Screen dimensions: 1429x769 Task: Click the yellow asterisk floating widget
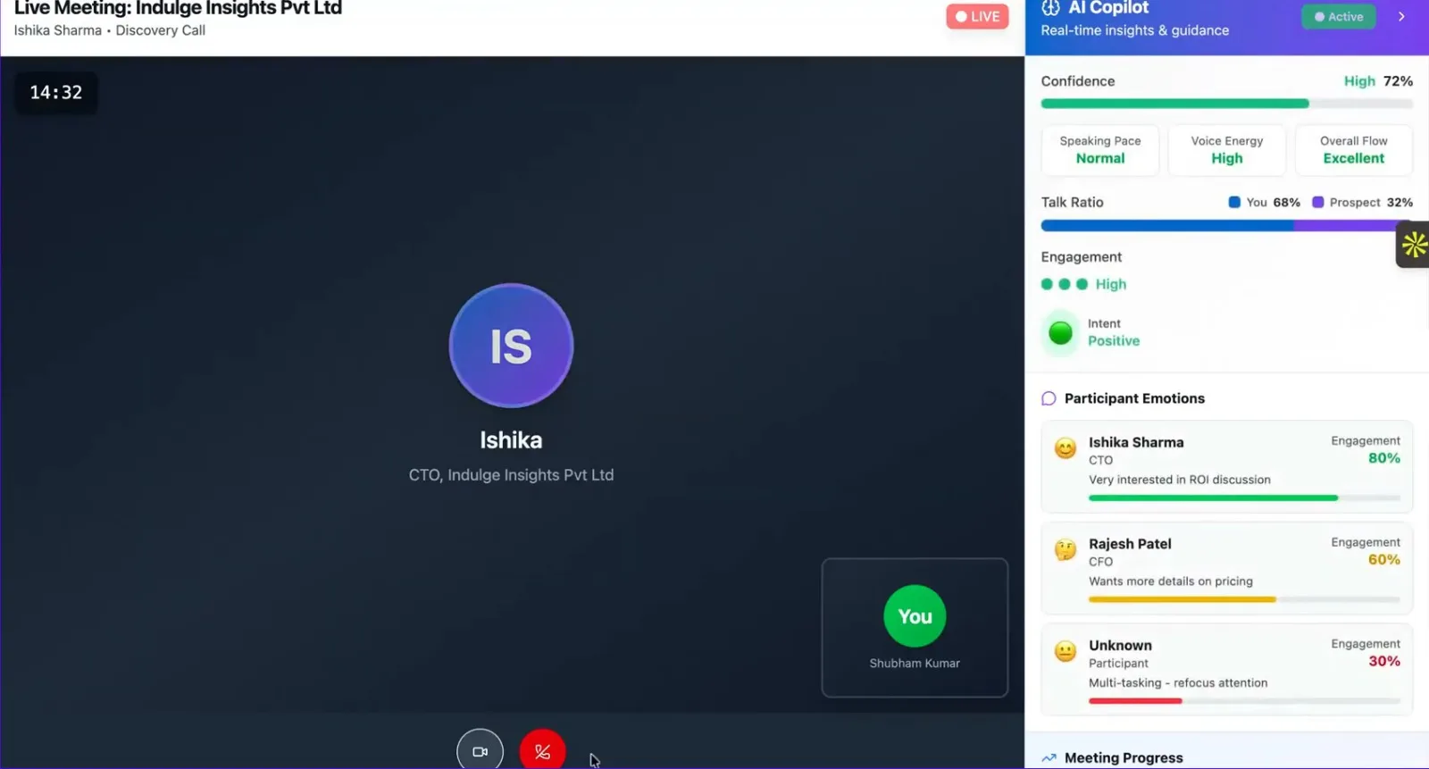point(1414,244)
